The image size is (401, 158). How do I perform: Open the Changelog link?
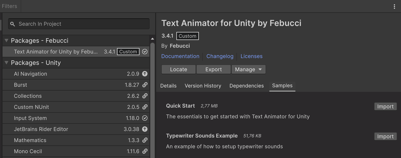click(220, 56)
